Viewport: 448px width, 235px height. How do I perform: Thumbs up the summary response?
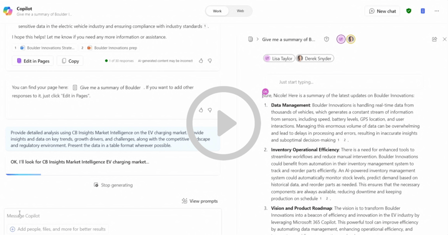(201, 61)
